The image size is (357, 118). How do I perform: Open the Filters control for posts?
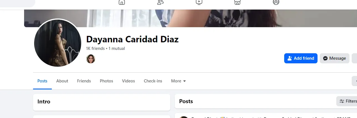tap(347, 101)
